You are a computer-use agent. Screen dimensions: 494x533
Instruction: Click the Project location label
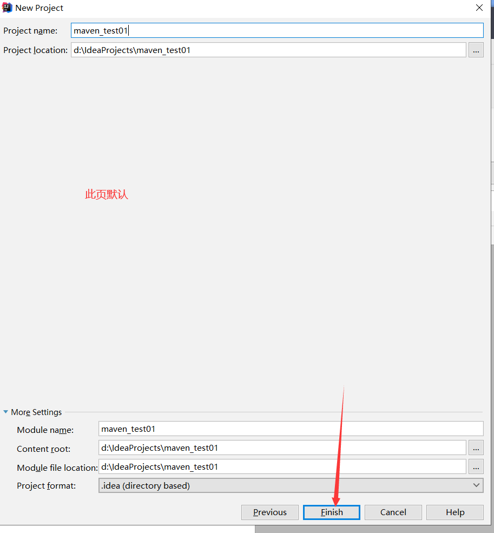click(x=35, y=50)
